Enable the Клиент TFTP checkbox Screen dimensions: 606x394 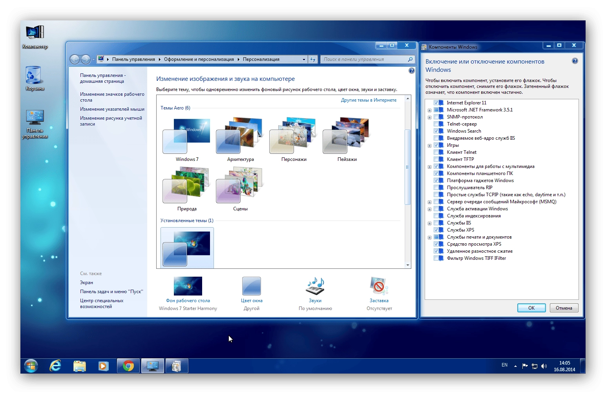click(x=436, y=159)
